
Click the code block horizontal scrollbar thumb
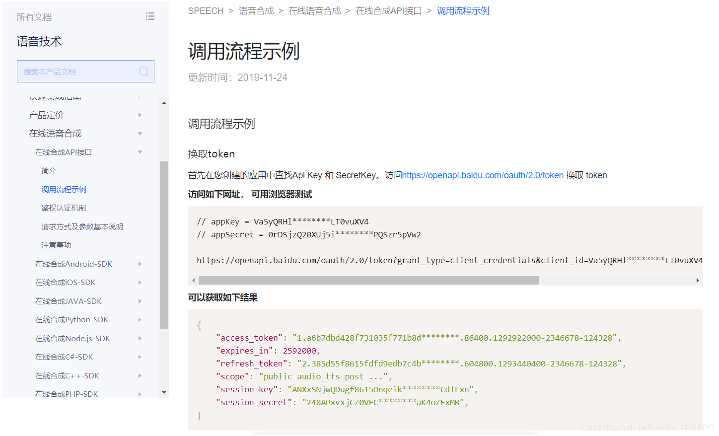click(368, 281)
